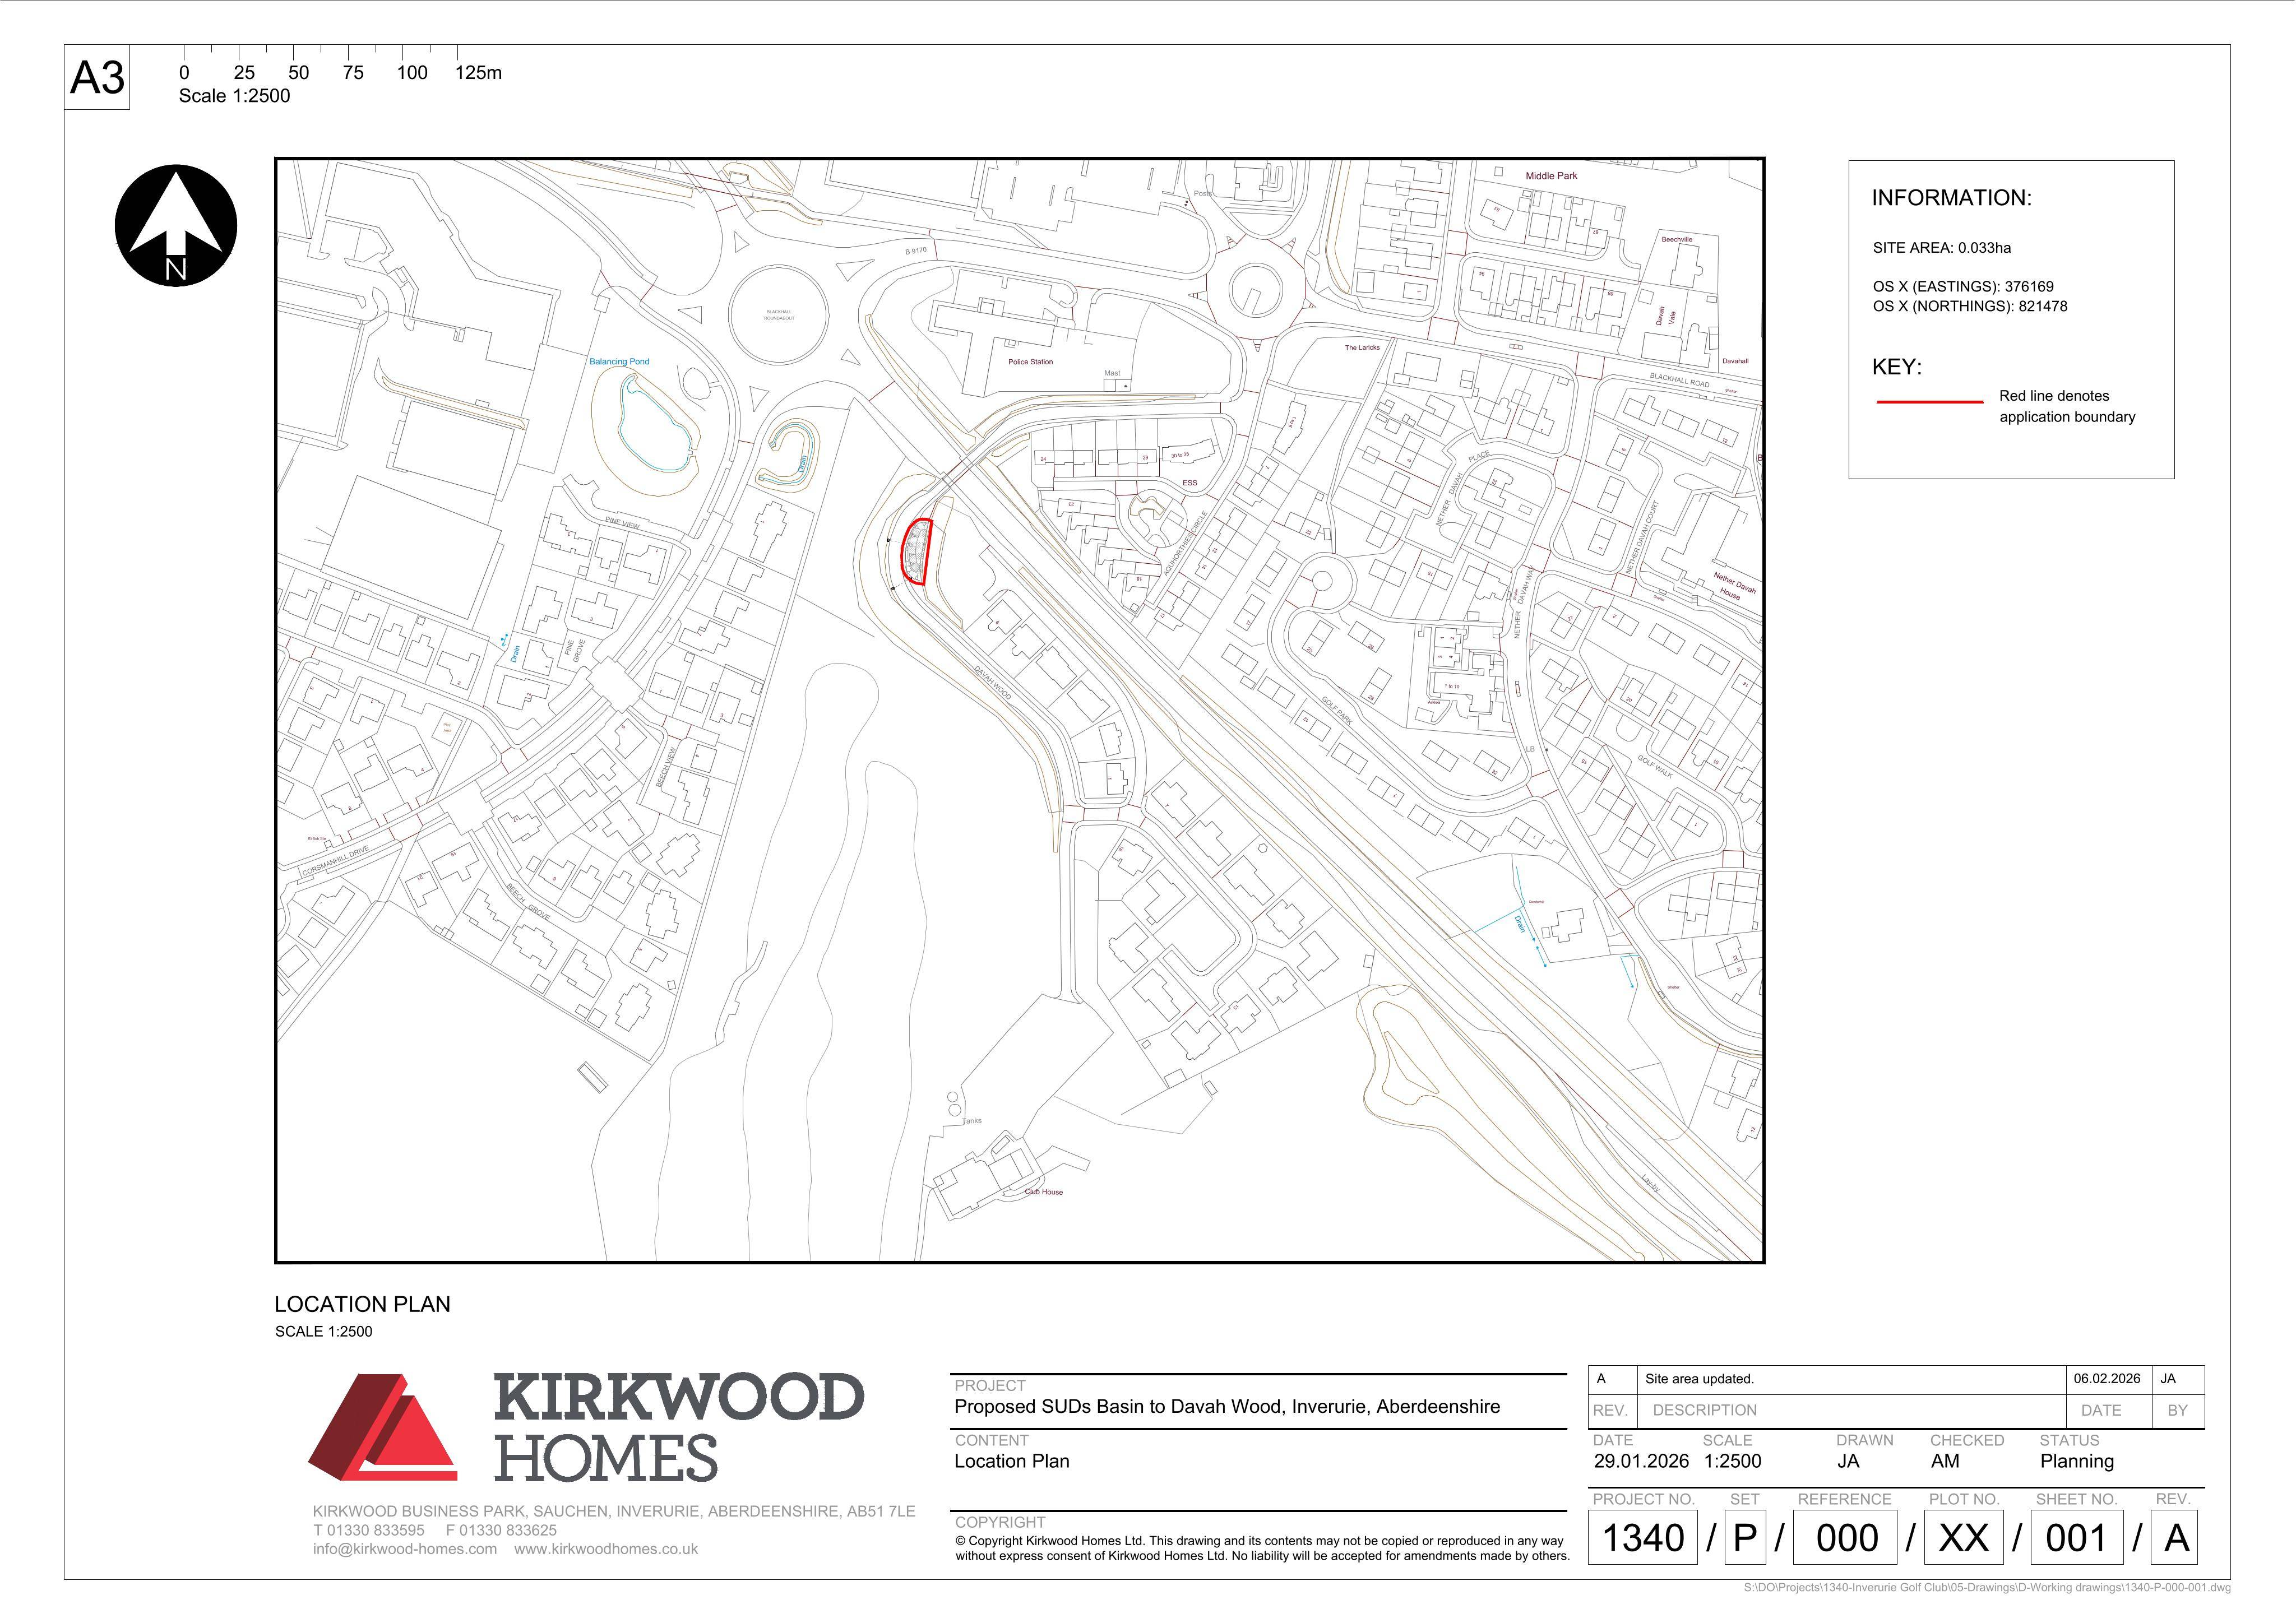This screenshot has height=1623, width=2296.
Task: Click the 'Site area updated.' revision description
Action: coord(1699,1379)
